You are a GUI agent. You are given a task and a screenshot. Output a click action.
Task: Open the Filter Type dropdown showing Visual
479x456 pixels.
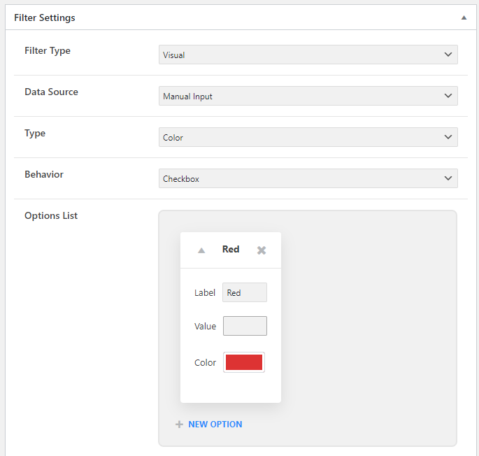coord(308,55)
